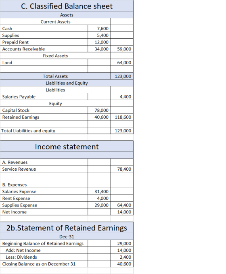Viewport: 226px width, 274px height.
Task: Click the 'Rent Expense' label cell
Action: (x=44, y=198)
